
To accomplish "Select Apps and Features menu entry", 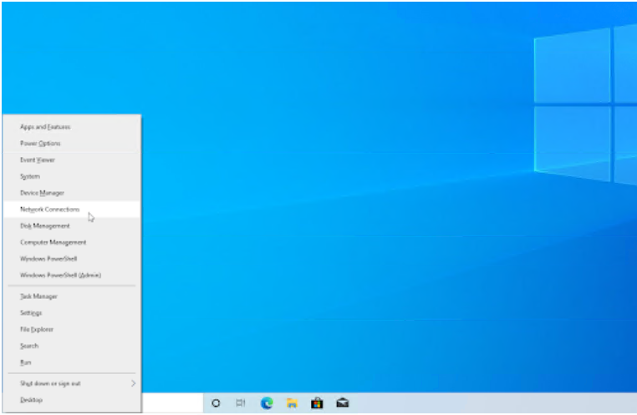I will [x=45, y=127].
